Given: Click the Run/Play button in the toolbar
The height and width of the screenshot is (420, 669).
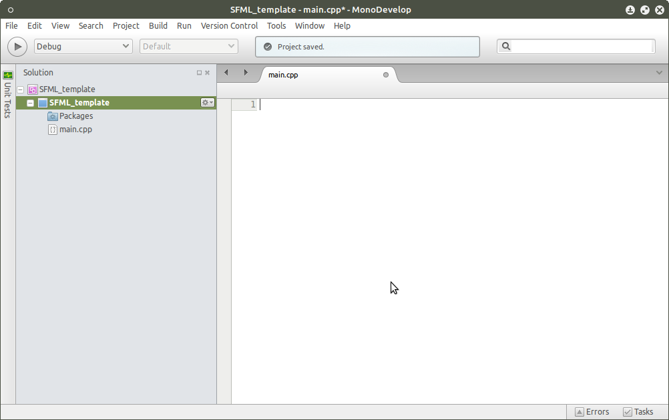Looking at the screenshot, I should click(x=17, y=46).
